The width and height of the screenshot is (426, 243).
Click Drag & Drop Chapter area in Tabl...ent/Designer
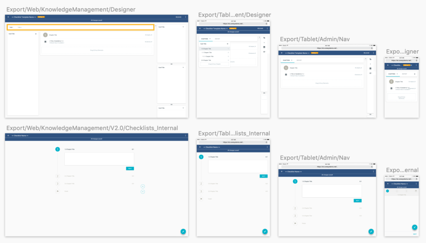(x=214, y=64)
